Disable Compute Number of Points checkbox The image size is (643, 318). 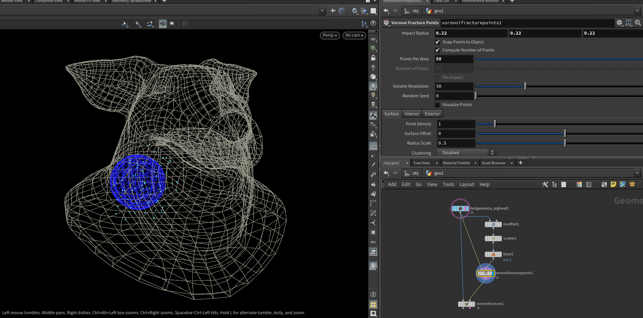click(x=438, y=50)
